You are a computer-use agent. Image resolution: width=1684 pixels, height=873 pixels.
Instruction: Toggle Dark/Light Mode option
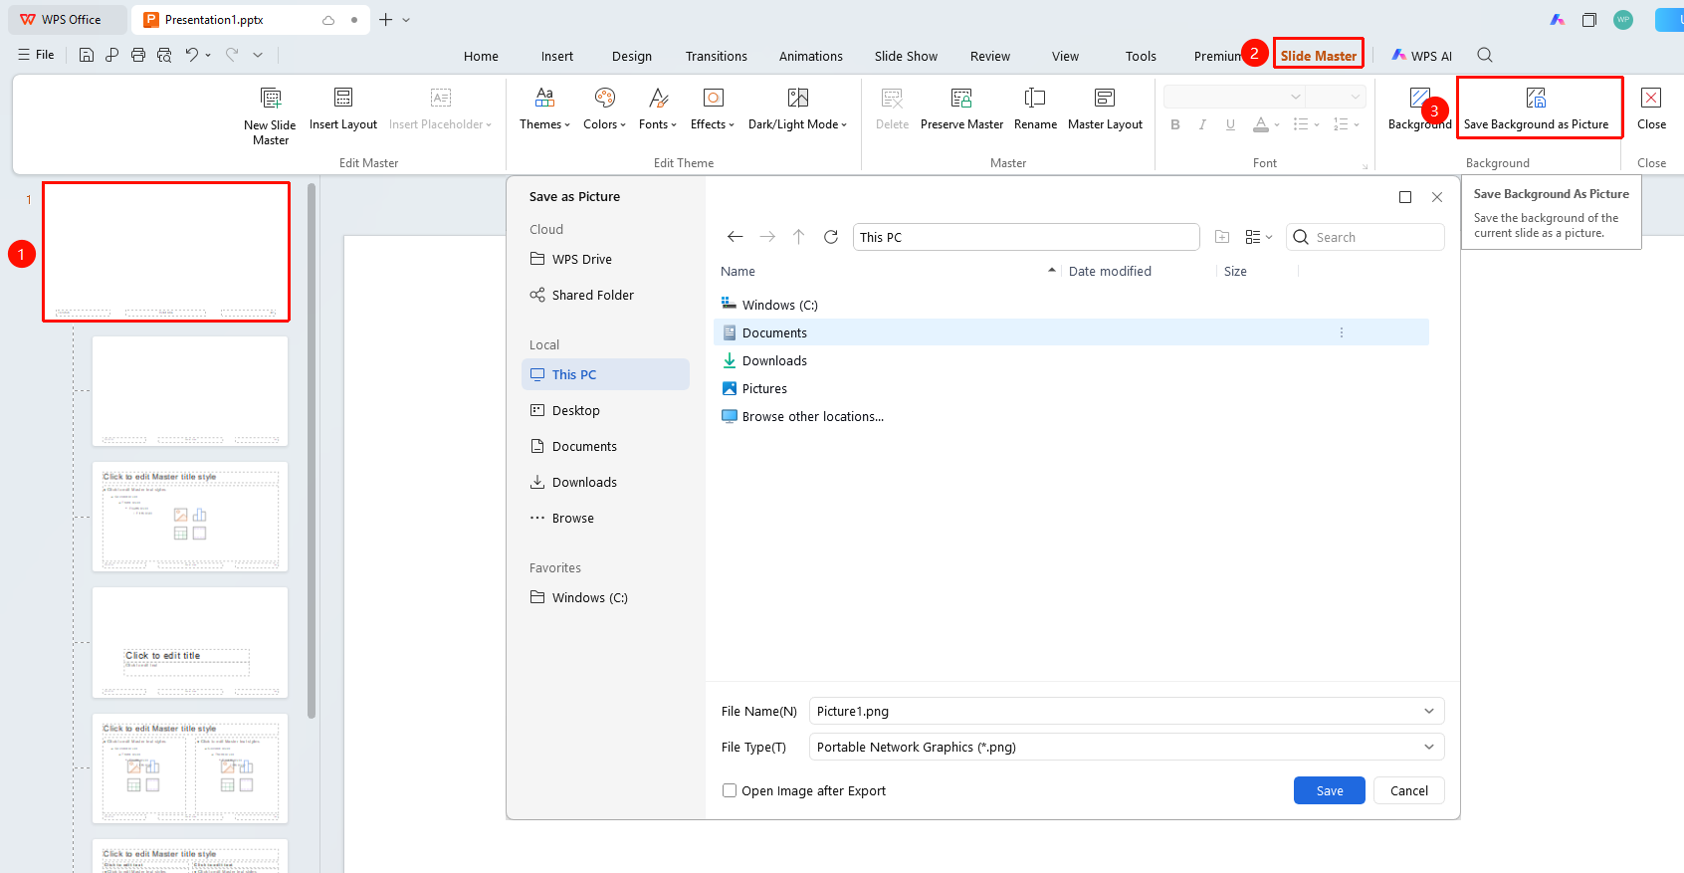click(x=797, y=109)
